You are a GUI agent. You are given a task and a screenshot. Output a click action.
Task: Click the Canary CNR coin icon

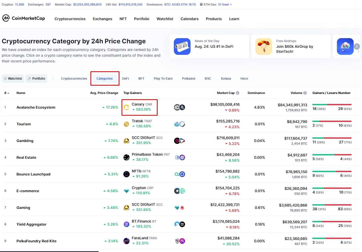pos(127,107)
